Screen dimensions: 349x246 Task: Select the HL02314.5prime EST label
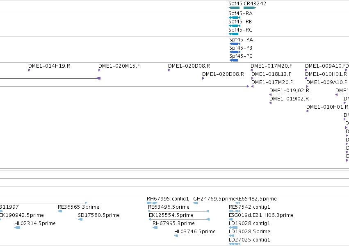tap(35, 223)
